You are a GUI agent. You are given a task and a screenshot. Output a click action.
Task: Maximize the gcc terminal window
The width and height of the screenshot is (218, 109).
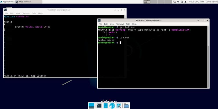[204, 21]
